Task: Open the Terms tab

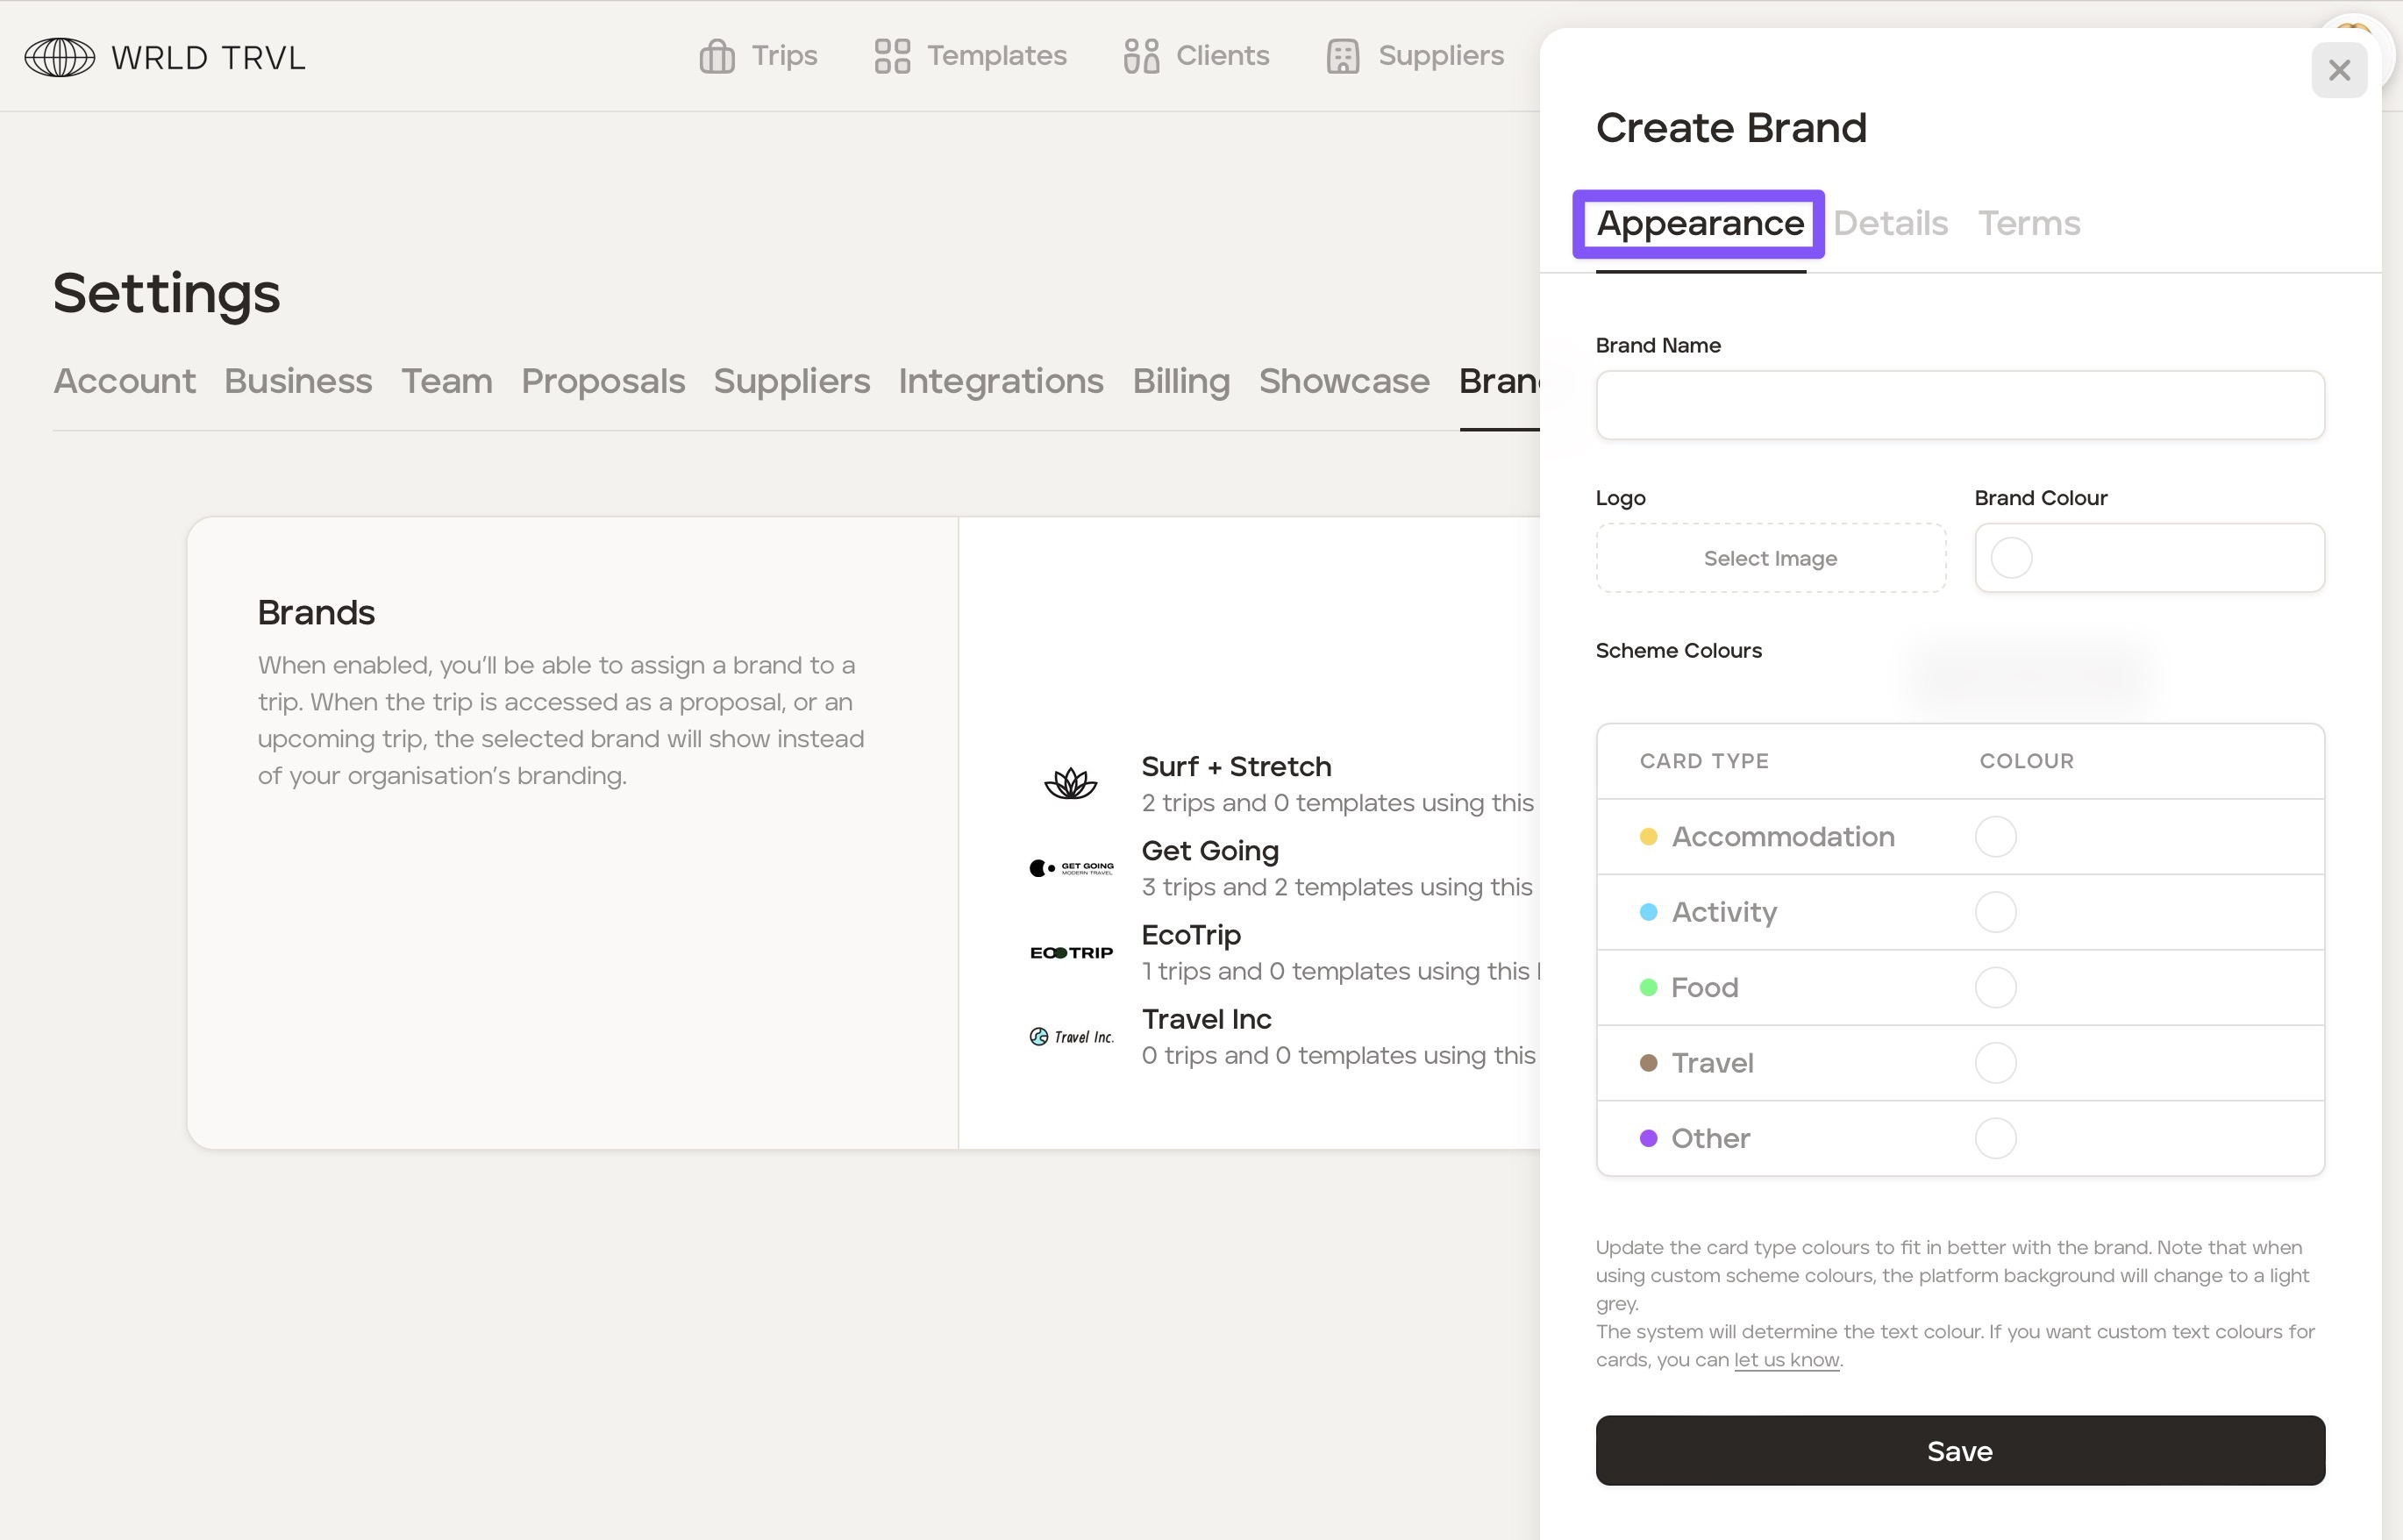Action: (2028, 223)
